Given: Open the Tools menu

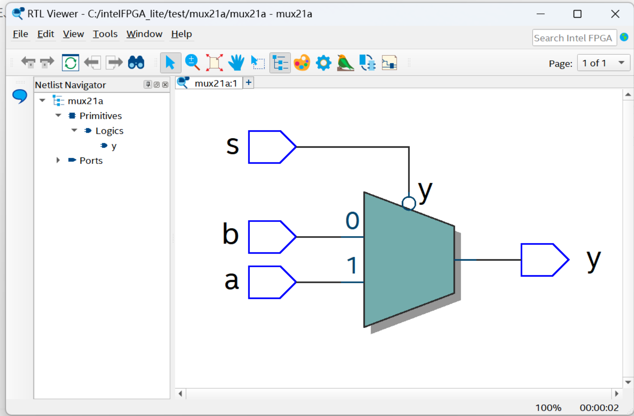Looking at the screenshot, I should 105,34.
